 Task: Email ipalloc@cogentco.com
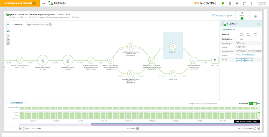click(x=245, y=60)
